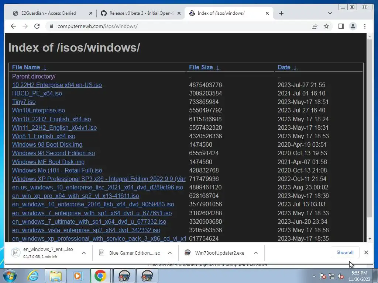Click Windows 98 Second Edition.iso
The width and height of the screenshot is (378, 283).
[x=54, y=153]
